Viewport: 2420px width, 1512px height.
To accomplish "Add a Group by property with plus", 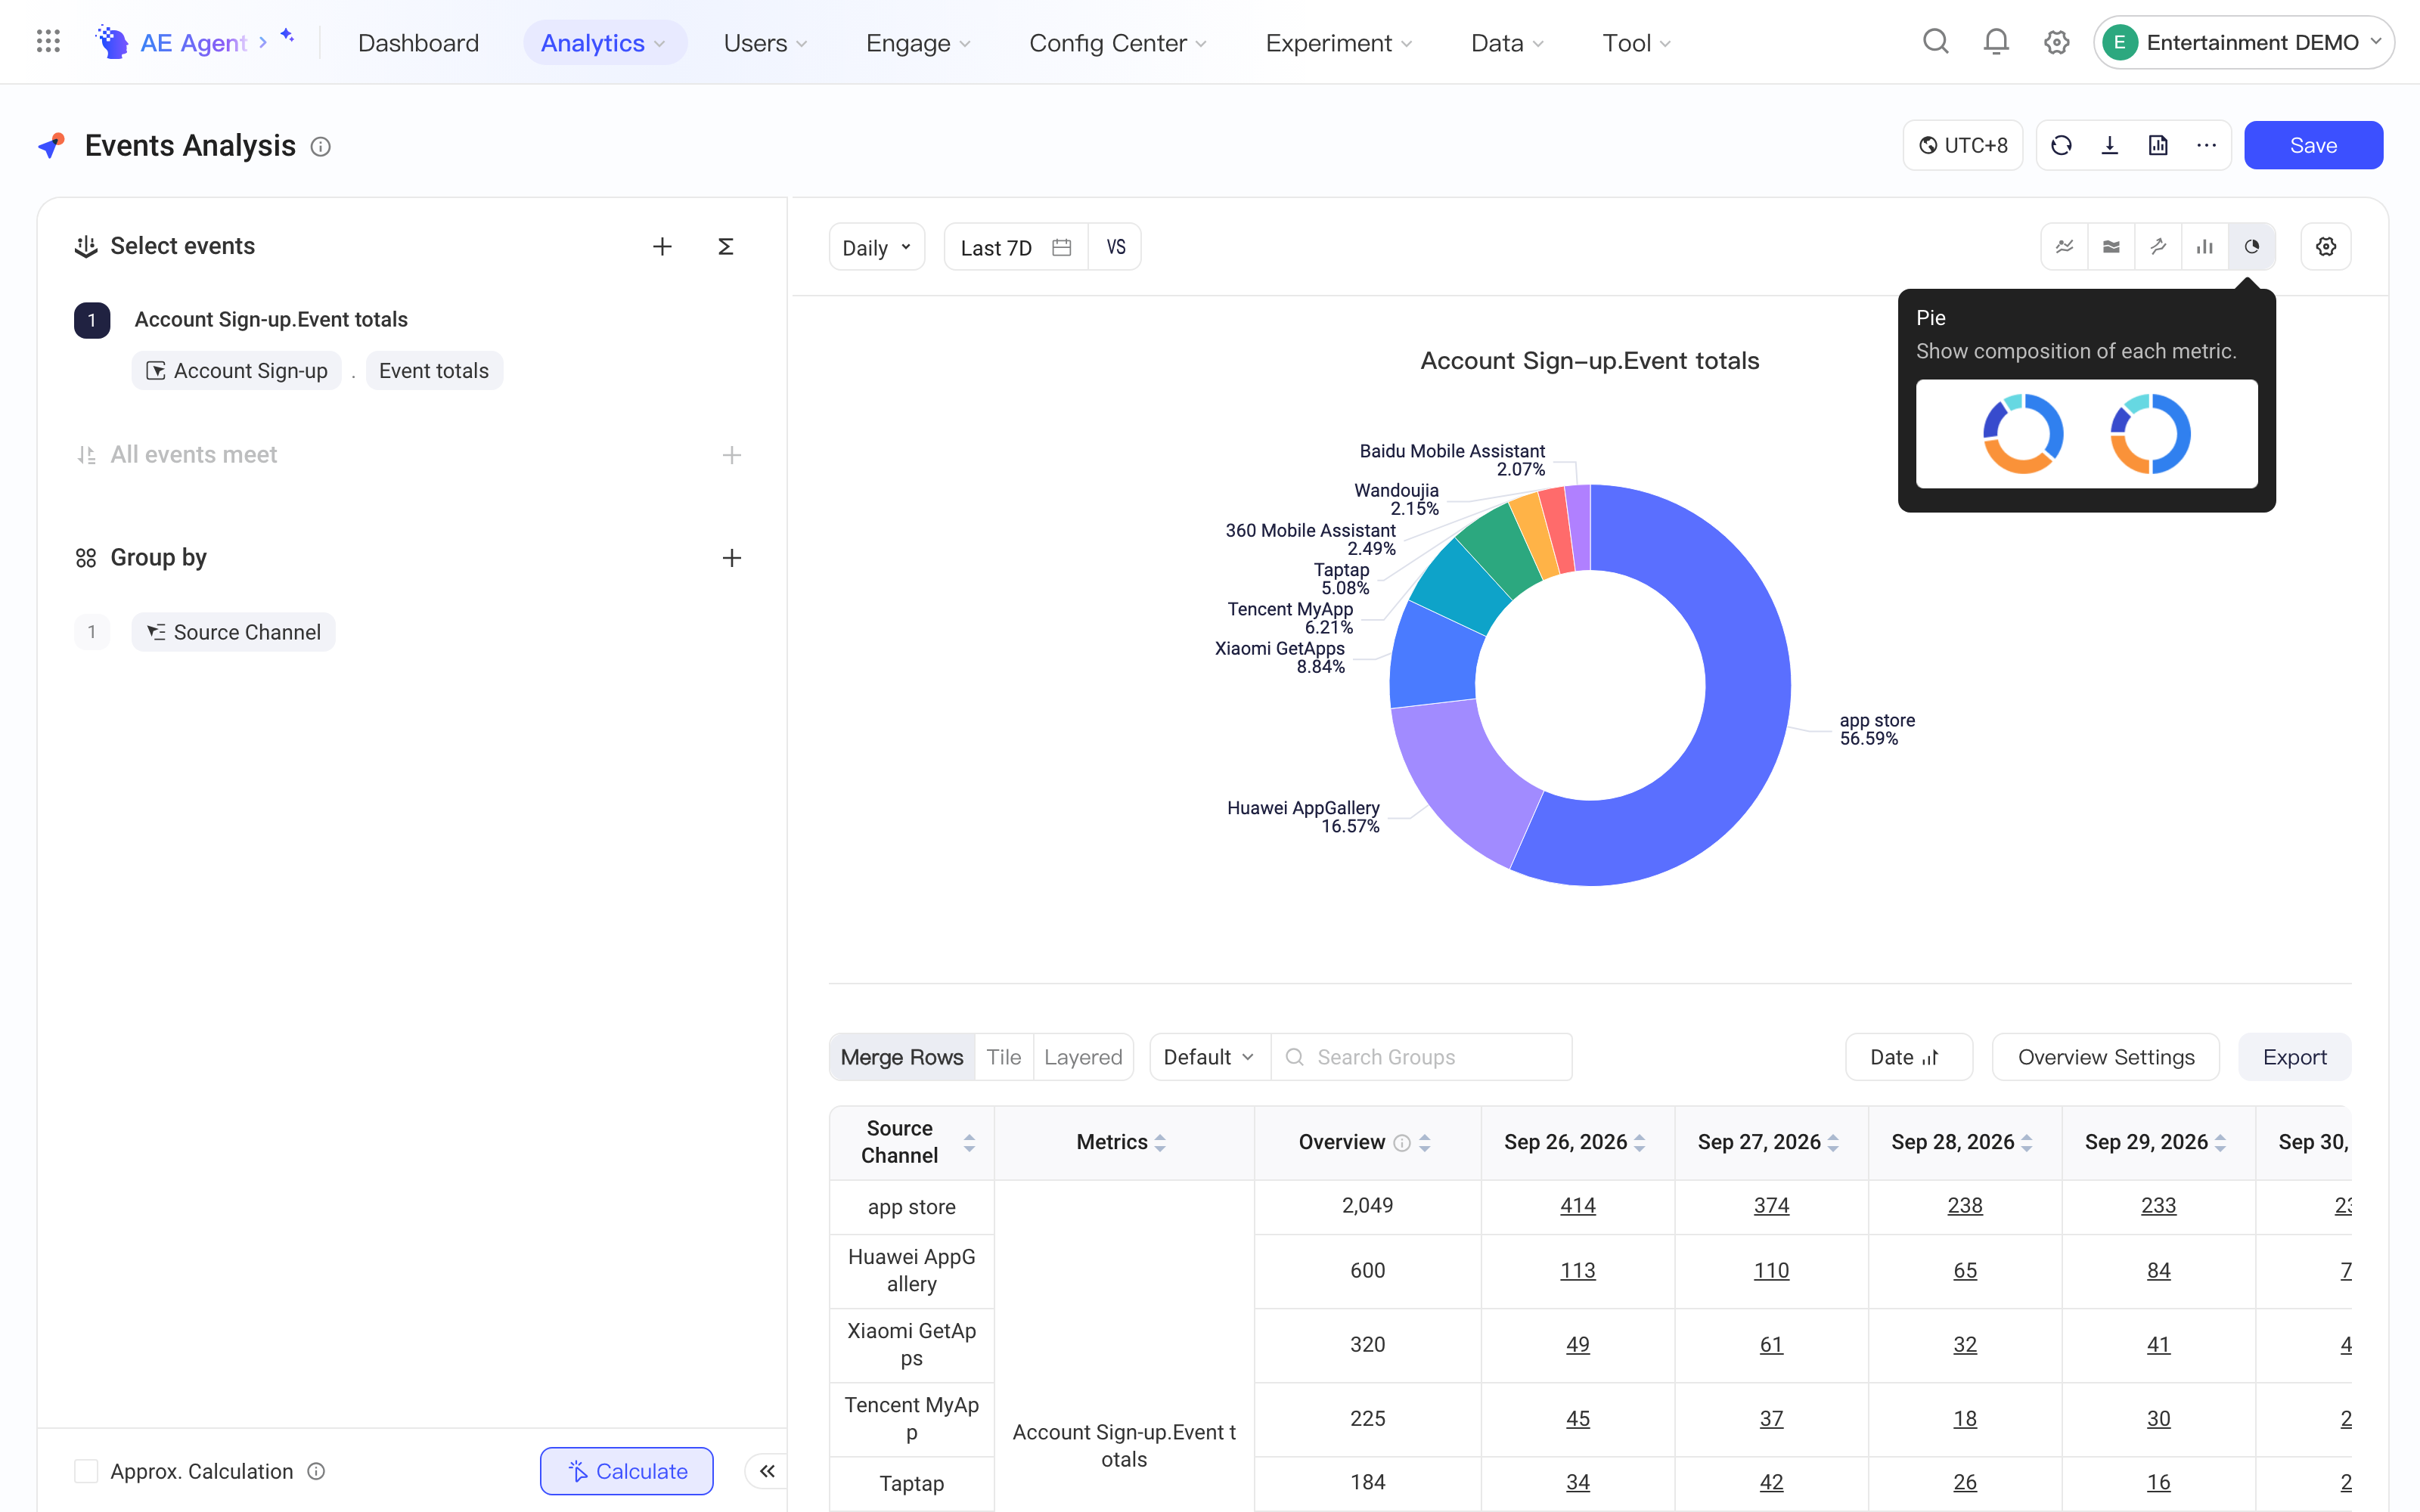I will tap(732, 558).
